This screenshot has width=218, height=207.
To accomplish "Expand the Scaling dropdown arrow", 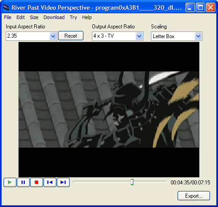I will click(198, 36).
